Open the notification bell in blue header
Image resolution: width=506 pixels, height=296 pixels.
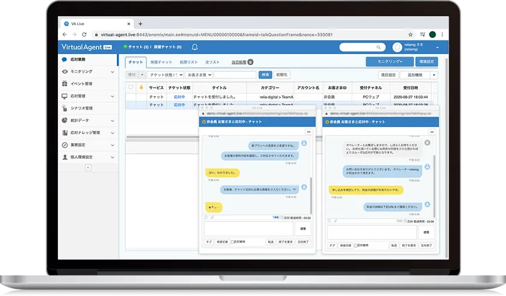point(195,47)
